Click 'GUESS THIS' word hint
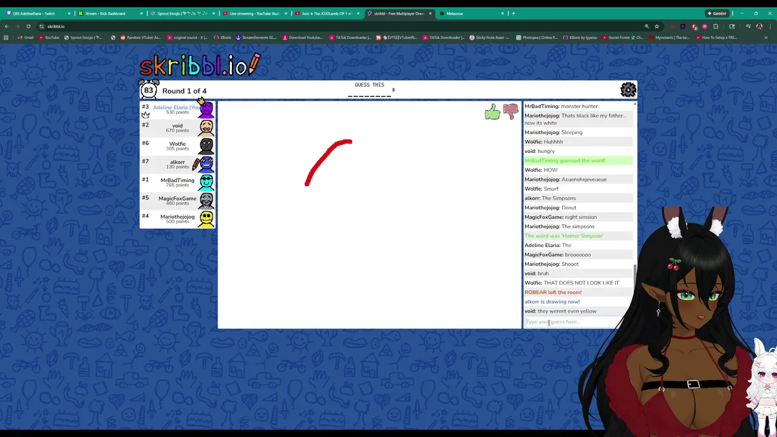This screenshot has width=777, height=437. [x=369, y=85]
